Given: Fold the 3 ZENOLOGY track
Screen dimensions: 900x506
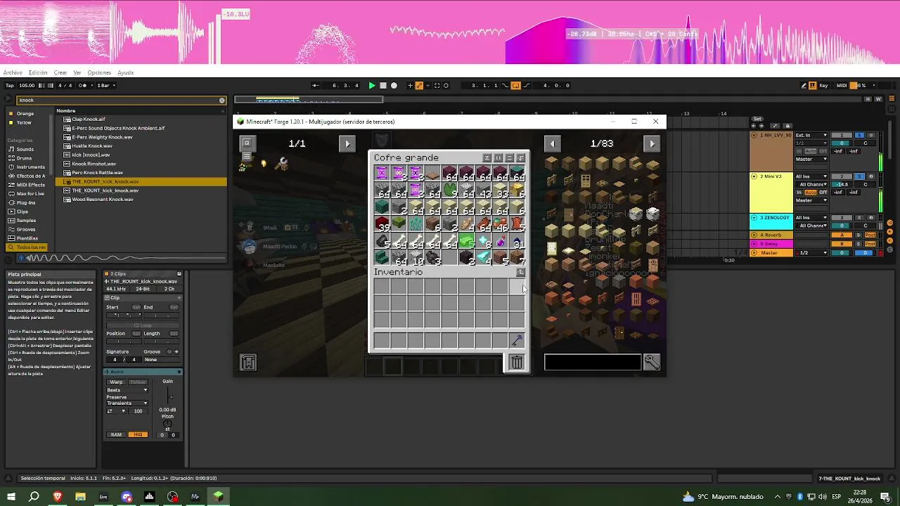Looking at the screenshot, I should (x=754, y=218).
